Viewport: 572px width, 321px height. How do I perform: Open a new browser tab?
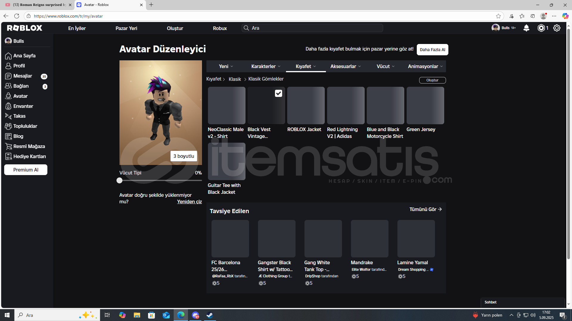151,5
